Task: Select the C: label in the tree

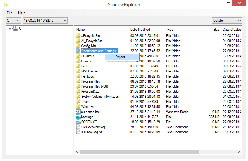Action: (x=21, y=28)
